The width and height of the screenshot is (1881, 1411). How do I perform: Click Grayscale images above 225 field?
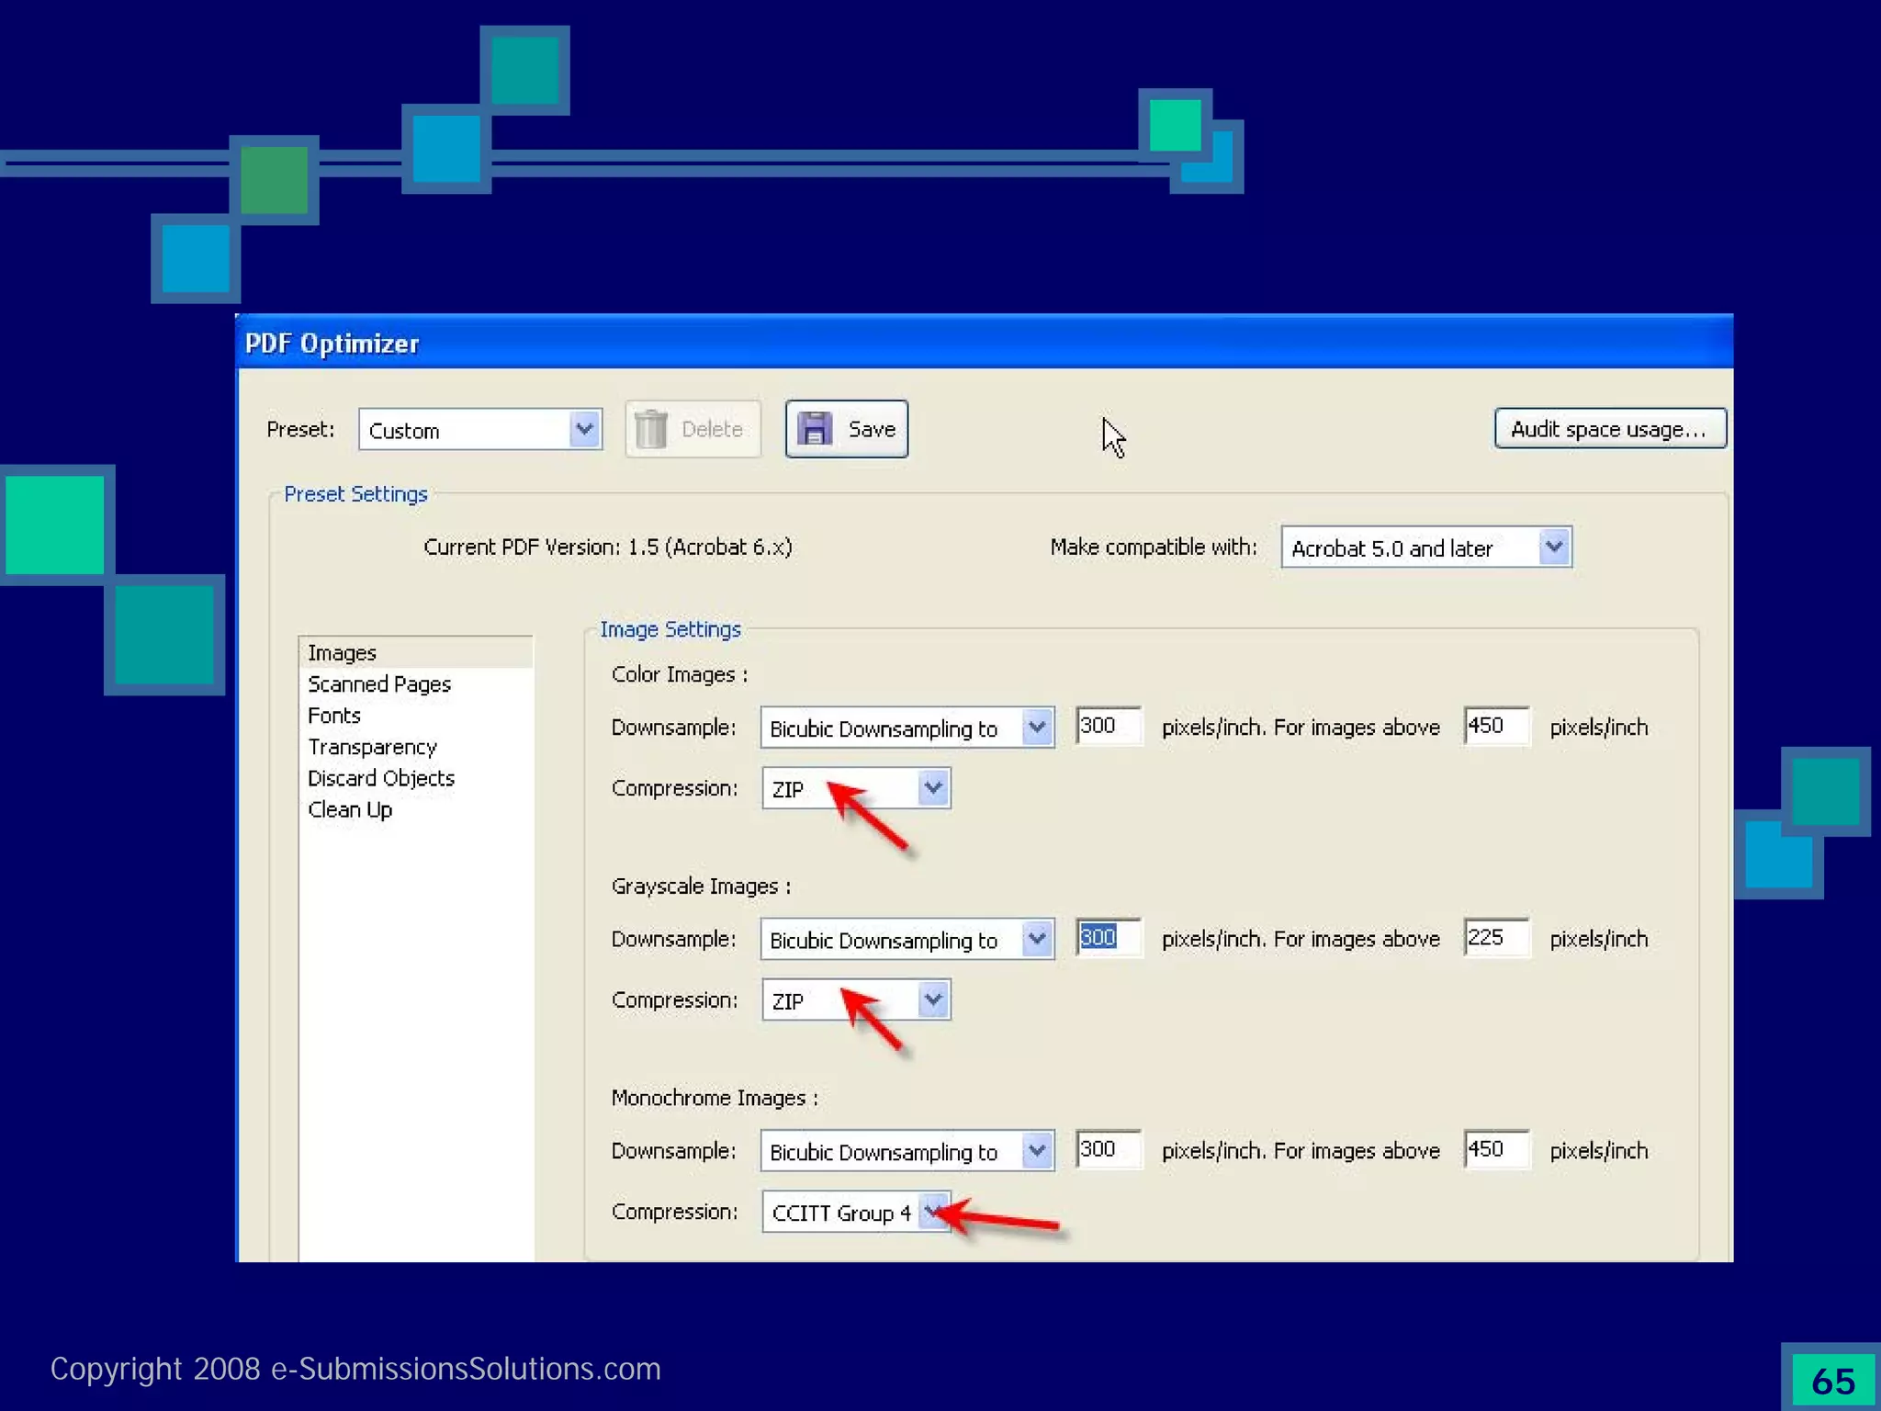click(1495, 938)
